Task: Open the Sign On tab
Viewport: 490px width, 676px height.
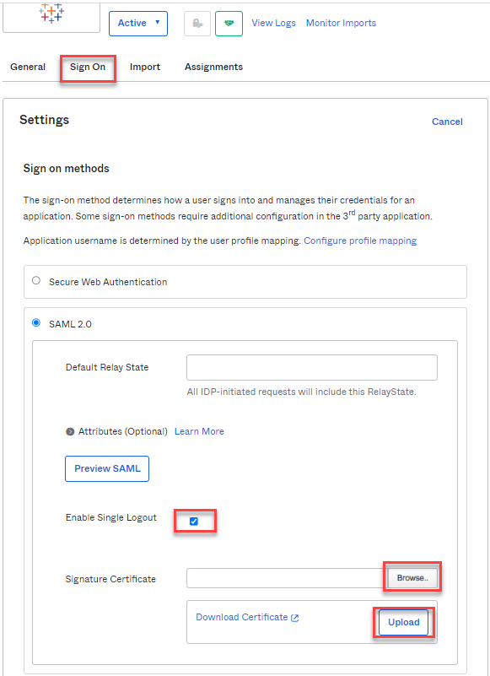Action: click(x=88, y=67)
